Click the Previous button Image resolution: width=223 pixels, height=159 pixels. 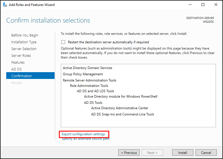[x=129, y=152]
